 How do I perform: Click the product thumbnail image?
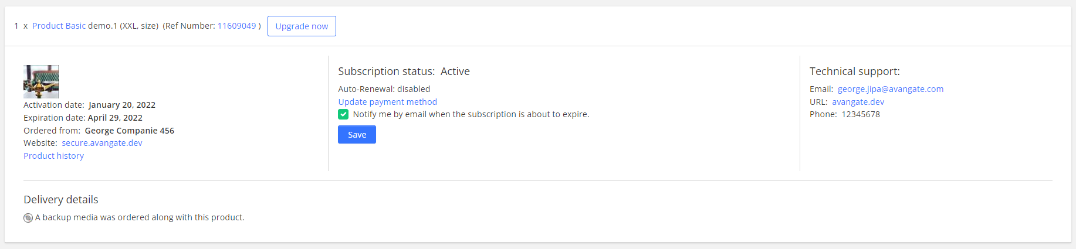[x=41, y=81]
